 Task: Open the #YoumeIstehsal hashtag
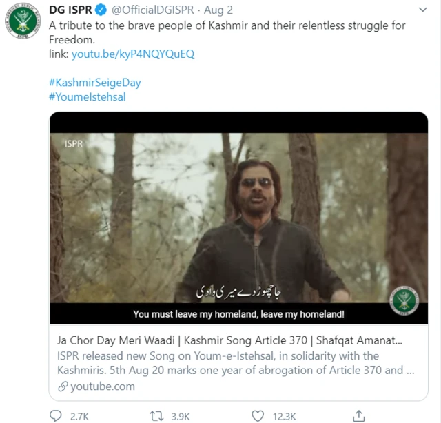(x=87, y=96)
